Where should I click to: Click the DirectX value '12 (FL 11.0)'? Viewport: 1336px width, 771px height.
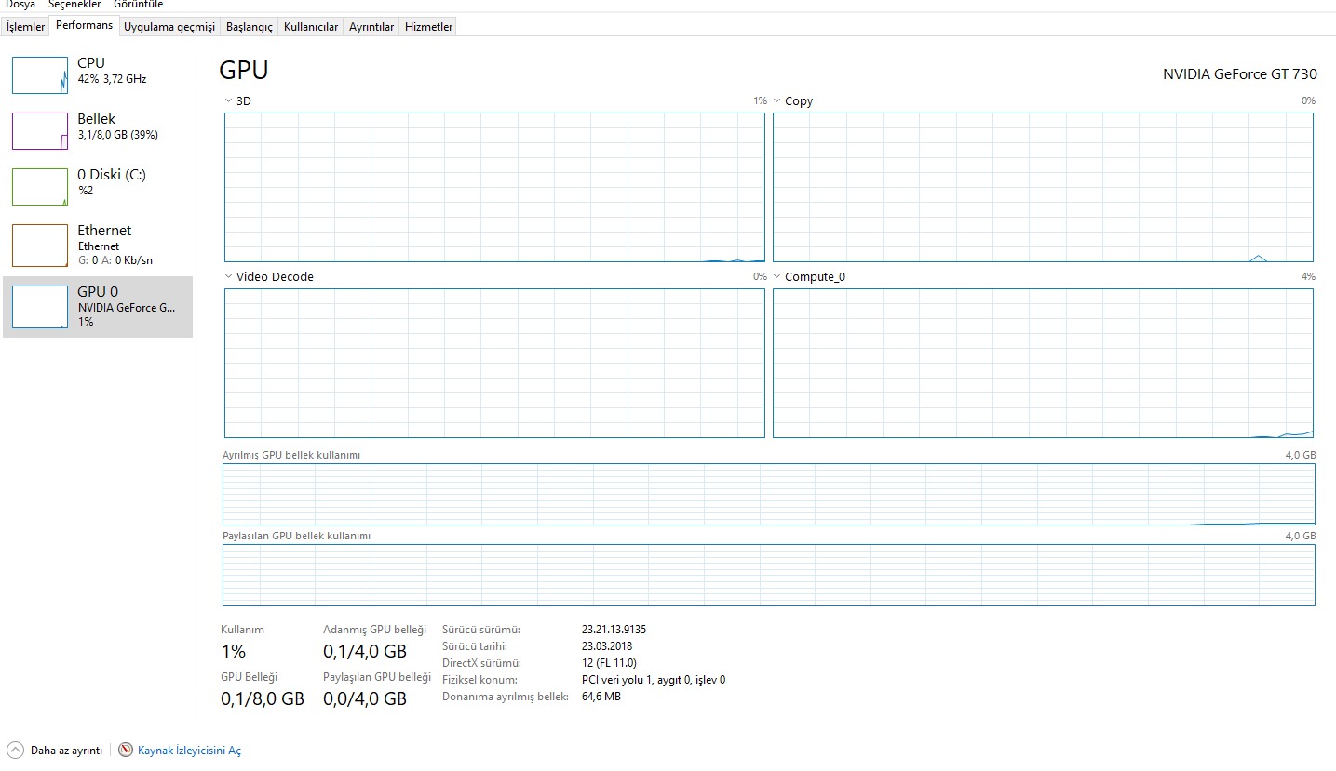coord(609,663)
